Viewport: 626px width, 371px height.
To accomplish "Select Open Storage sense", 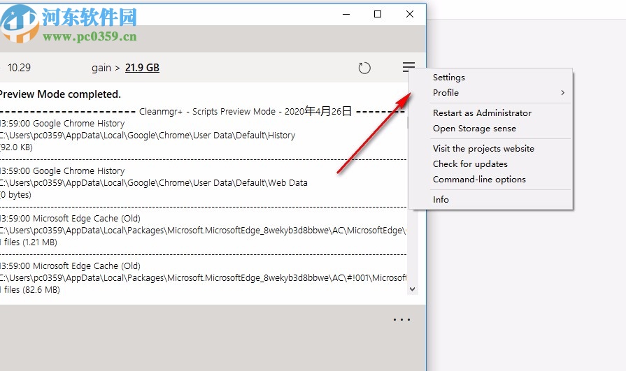I will coord(474,129).
